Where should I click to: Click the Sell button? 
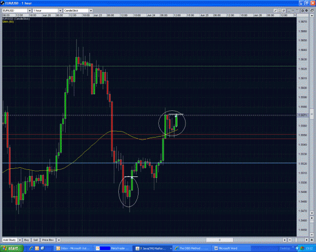point(35,240)
